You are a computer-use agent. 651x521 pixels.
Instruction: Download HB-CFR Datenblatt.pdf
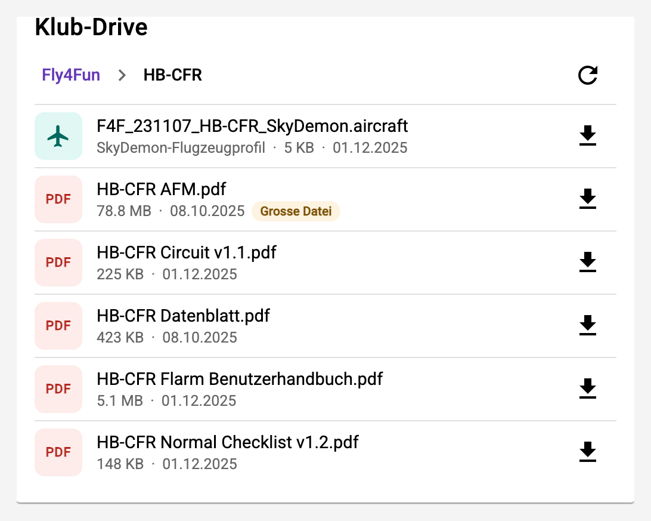pos(587,325)
